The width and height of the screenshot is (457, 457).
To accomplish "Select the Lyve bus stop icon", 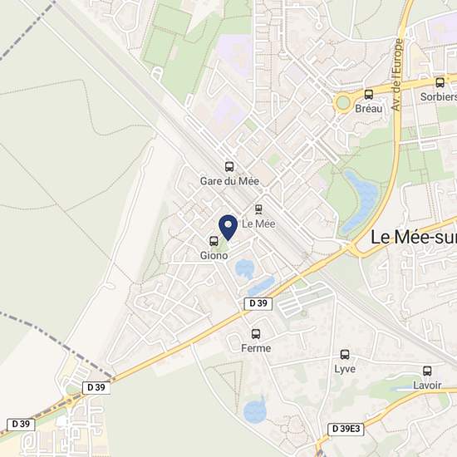I will point(345,355).
